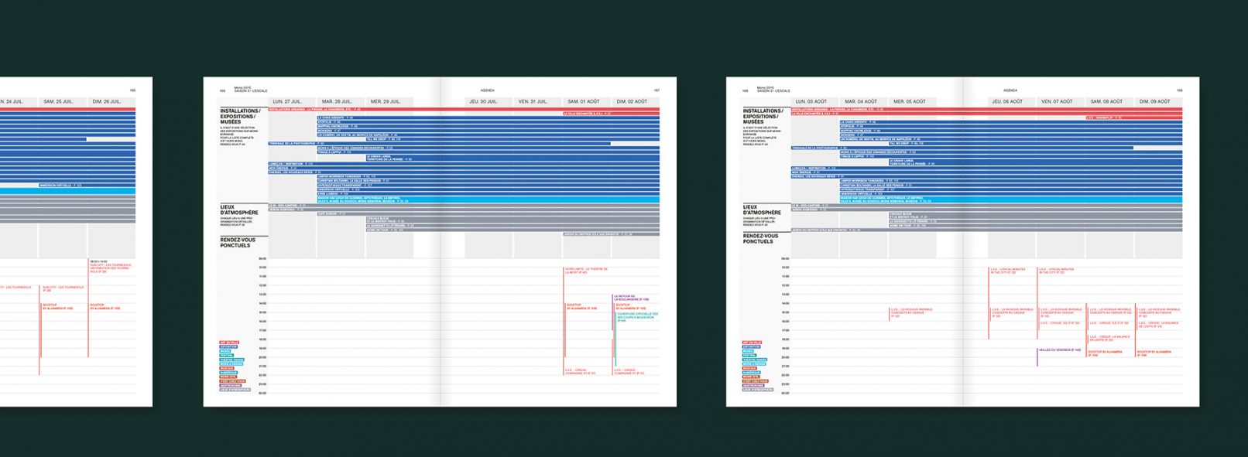The width and height of the screenshot is (1248, 457).
Task: Click the red Art en Ville tag, July spread
Action: 229,342
